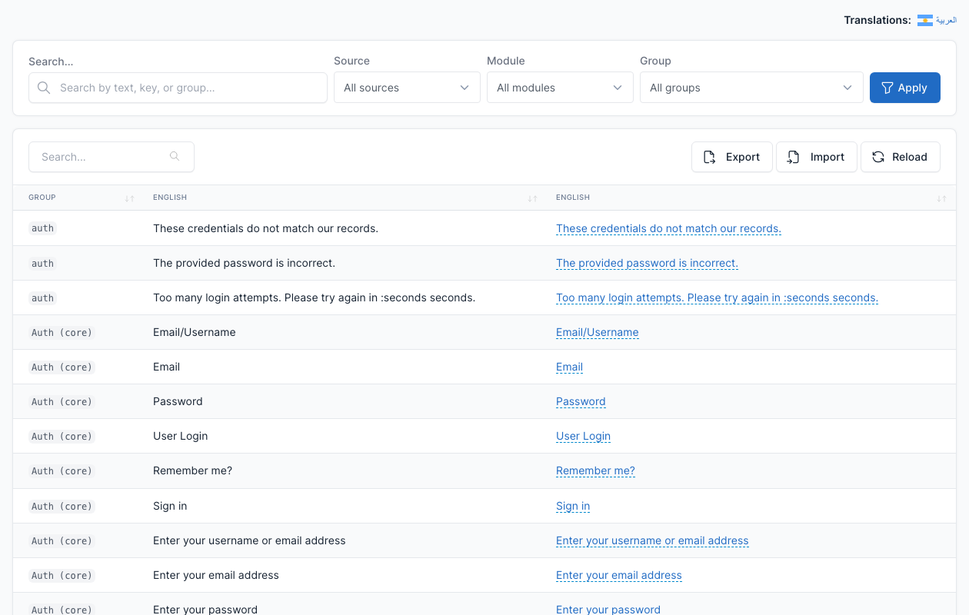Focus the 'Search by text, key, or group' field
Screen dimensions: 969x615
178,88
